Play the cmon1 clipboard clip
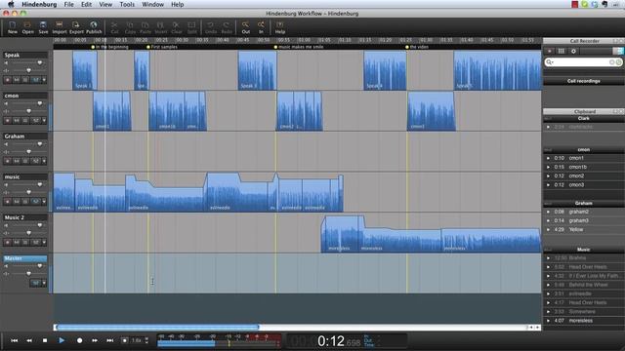Screen dimensions: 625x351 (x=549, y=158)
